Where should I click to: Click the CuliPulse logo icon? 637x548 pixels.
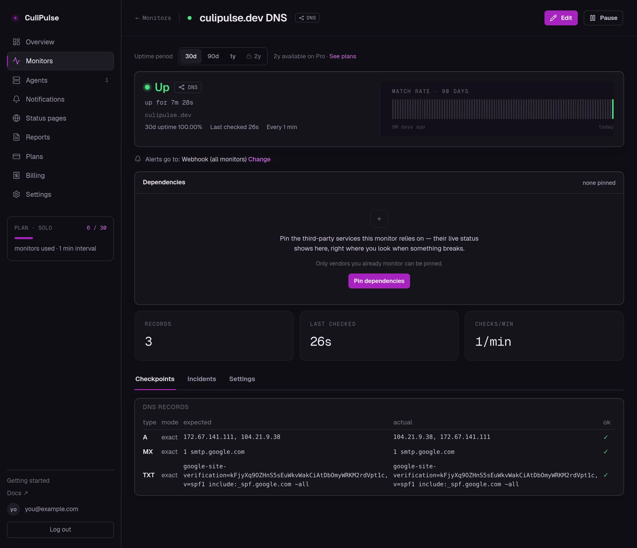[x=15, y=18]
